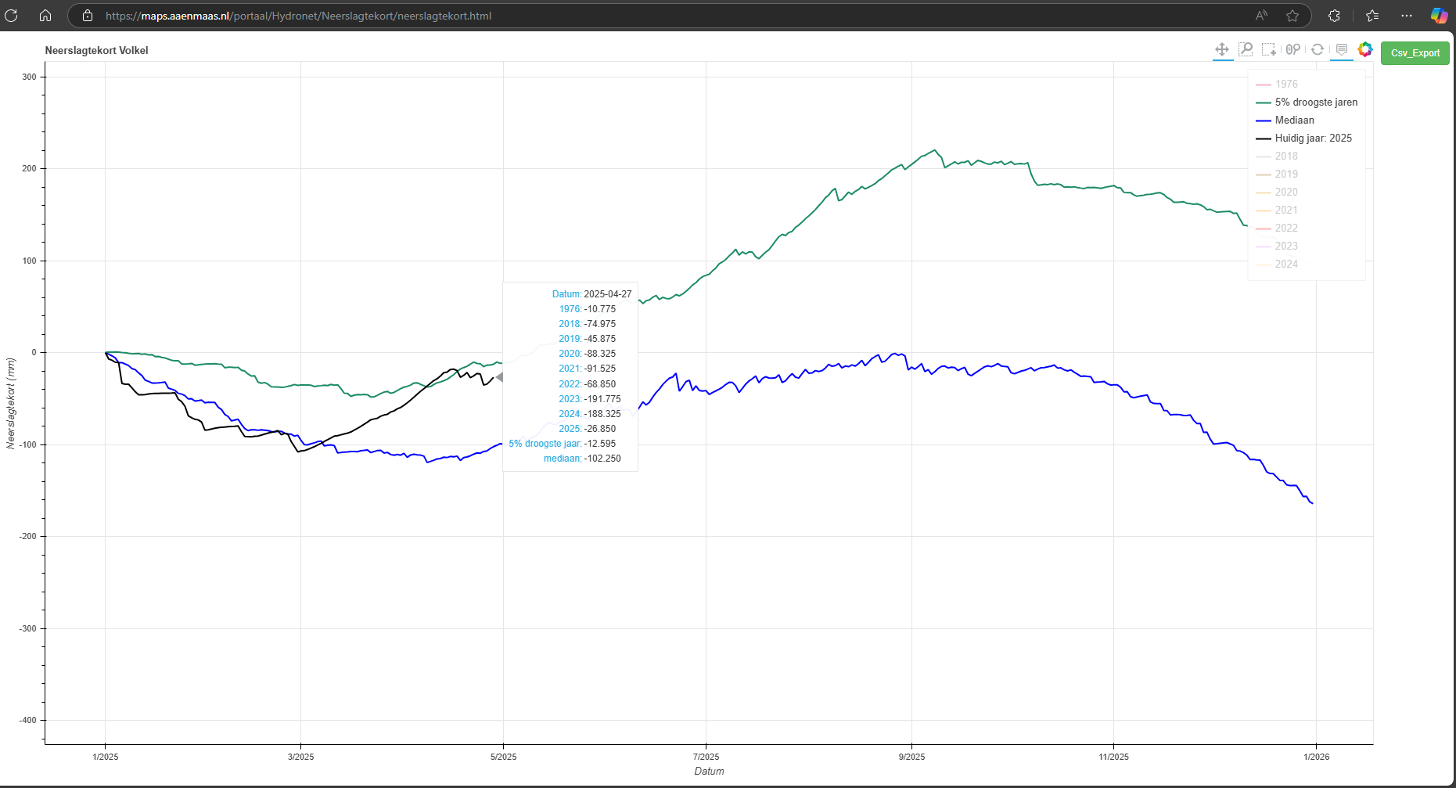The height and width of the screenshot is (788, 1456).
Task: Click the x-axis tick label 7/2025
Action: click(706, 757)
